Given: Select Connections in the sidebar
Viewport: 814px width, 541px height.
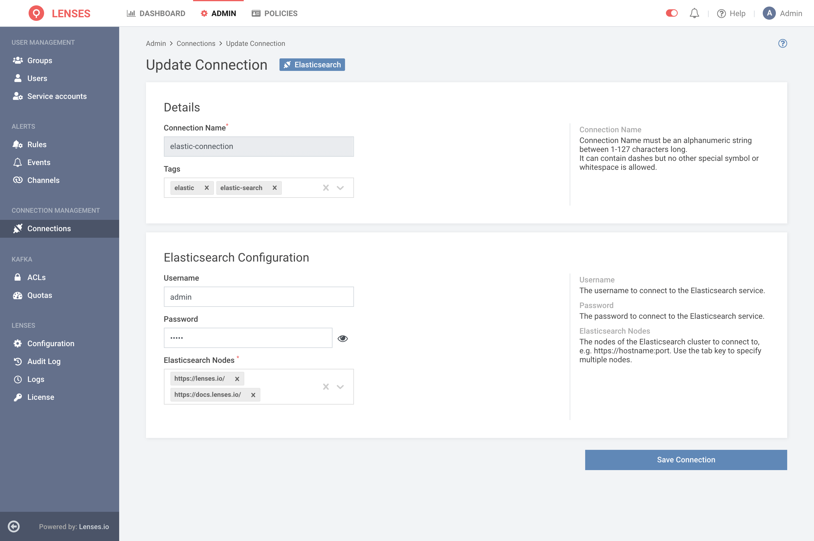Looking at the screenshot, I should (x=59, y=229).
